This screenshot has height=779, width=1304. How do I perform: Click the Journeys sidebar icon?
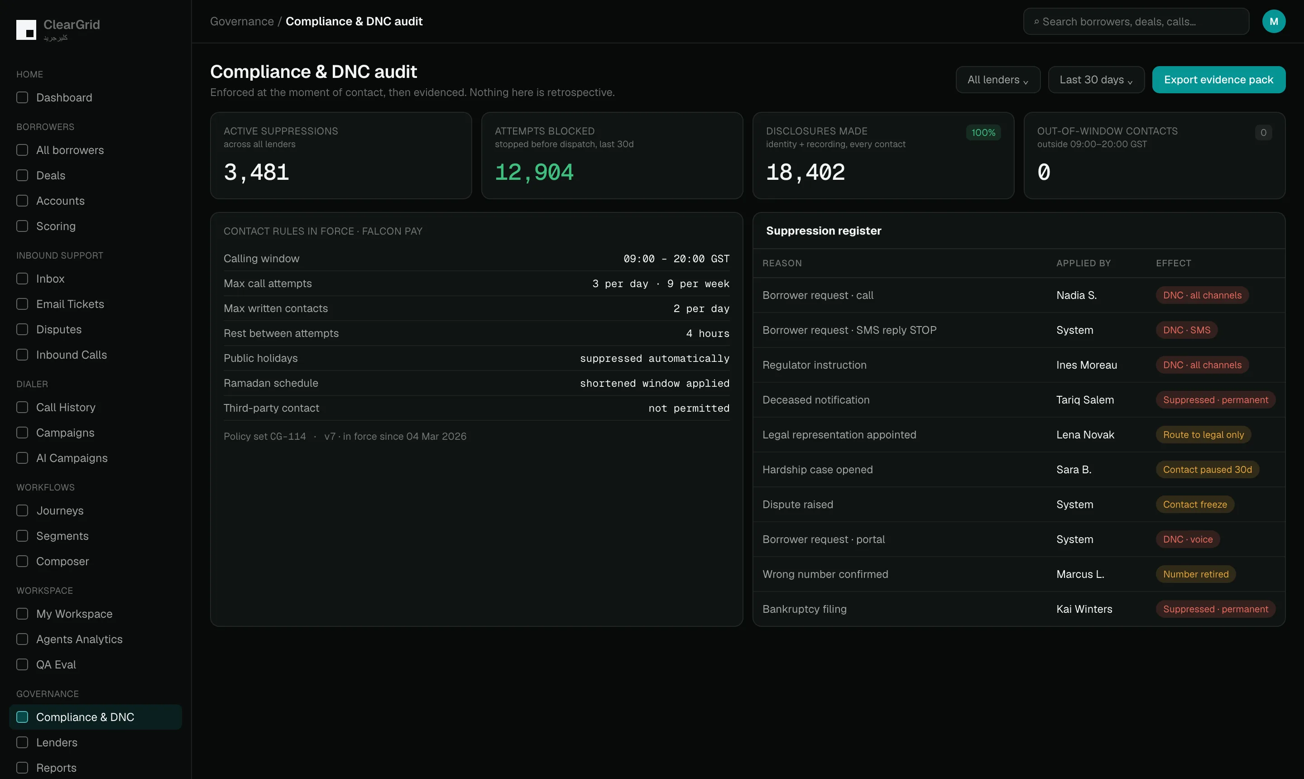point(22,511)
